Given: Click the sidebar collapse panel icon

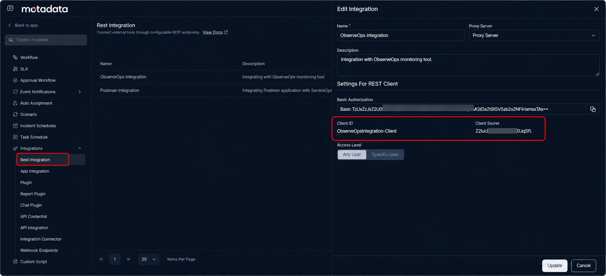Looking at the screenshot, I should tap(10, 8).
